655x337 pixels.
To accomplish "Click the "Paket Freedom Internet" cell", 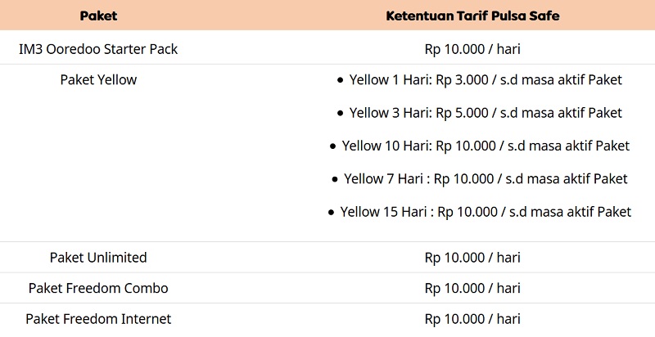I will coord(98,319).
